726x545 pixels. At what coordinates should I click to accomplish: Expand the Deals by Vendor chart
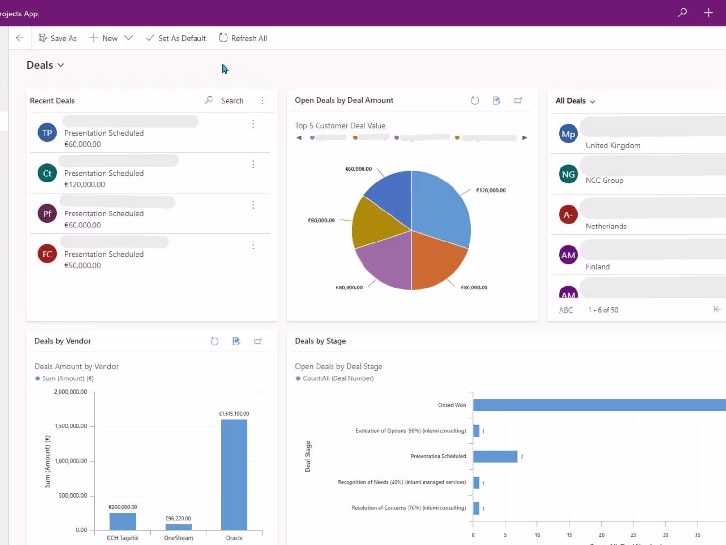coord(258,341)
